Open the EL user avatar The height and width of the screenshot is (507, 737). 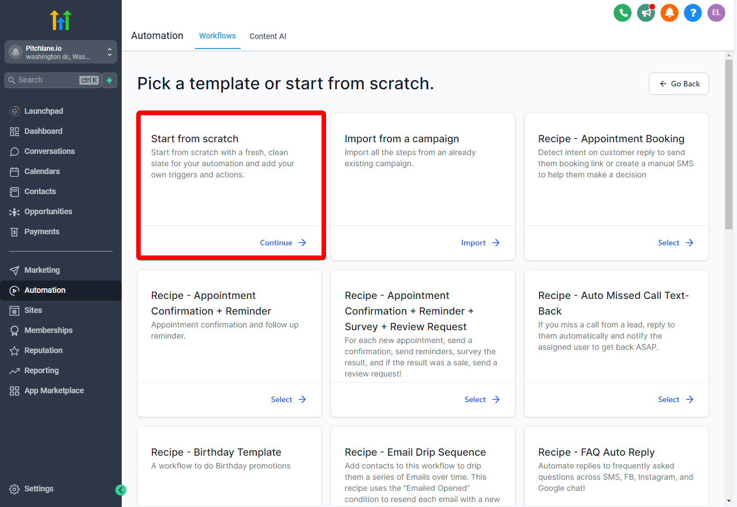click(716, 13)
